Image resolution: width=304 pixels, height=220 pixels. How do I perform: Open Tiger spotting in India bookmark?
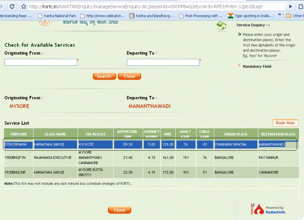click(x=252, y=16)
